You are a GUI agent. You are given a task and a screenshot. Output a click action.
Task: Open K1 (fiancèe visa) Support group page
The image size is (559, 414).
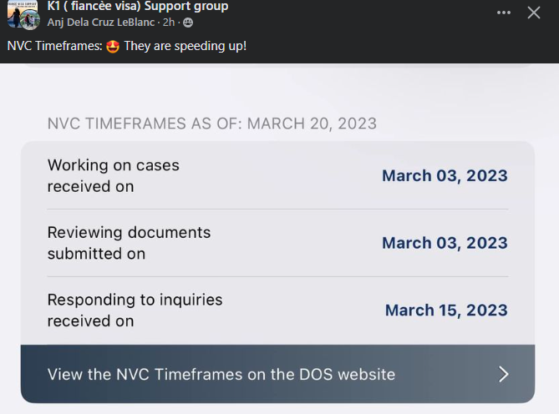[x=138, y=7]
